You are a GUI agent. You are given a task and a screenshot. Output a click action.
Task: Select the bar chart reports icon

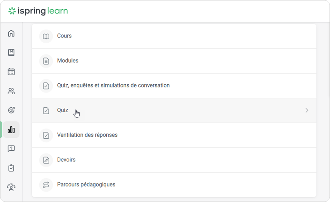pos(11,130)
